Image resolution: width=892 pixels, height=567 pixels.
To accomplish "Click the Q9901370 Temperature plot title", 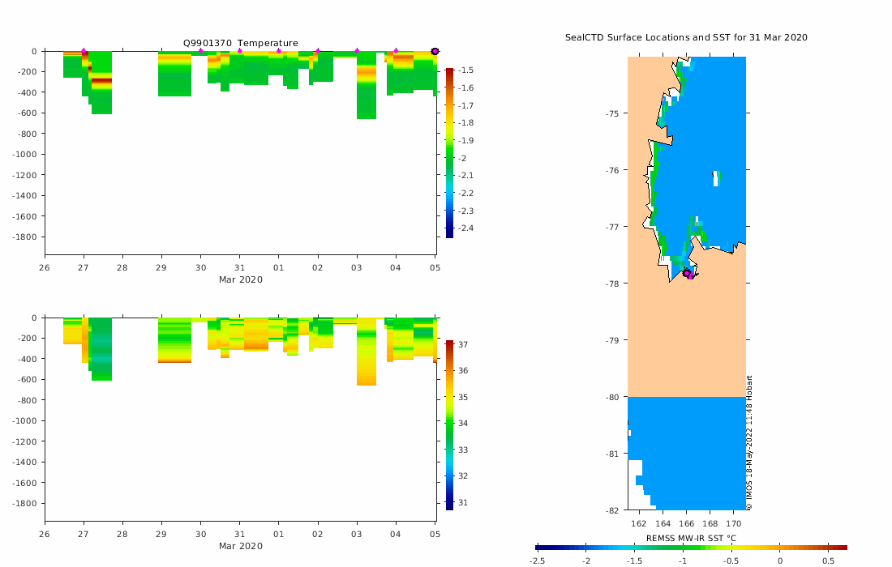I will [x=240, y=43].
